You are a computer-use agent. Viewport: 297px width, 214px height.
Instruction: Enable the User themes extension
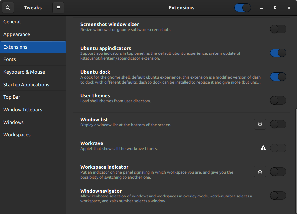[x=278, y=100]
